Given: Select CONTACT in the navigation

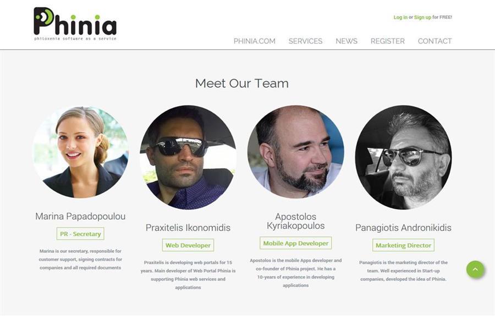Looking at the screenshot, I should point(435,41).
